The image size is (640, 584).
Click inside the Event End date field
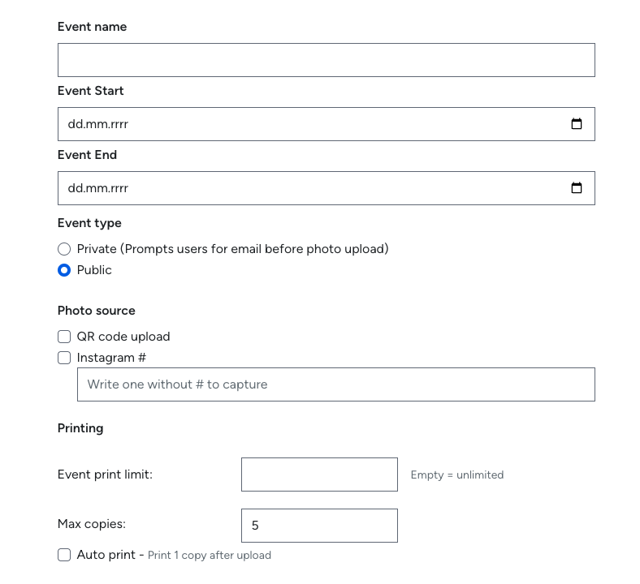pos(326,188)
